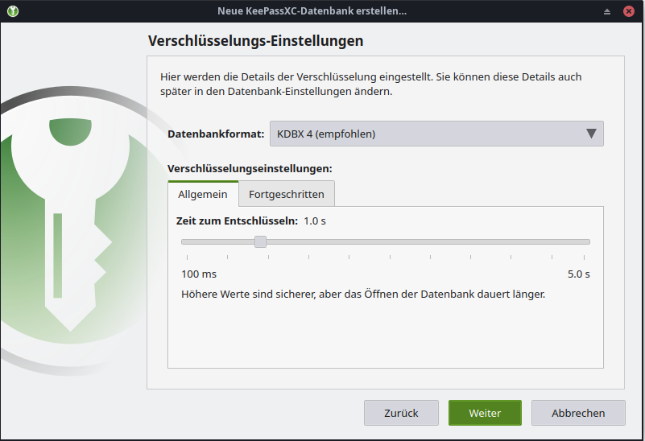Click the "Verschlüsselungs-Einstellungen" page heading

click(x=256, y=40)
